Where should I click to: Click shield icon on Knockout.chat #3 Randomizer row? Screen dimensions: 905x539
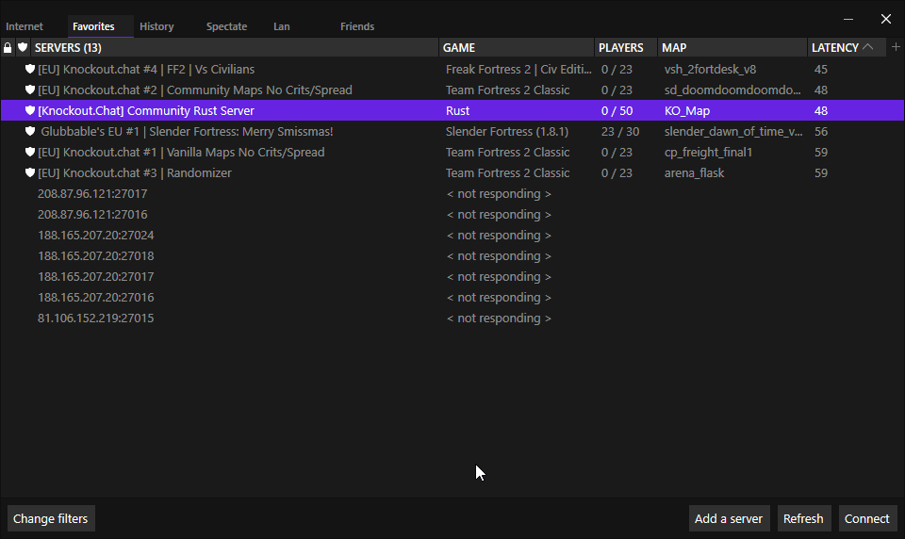pyautogui.click(x=30, y=173)
